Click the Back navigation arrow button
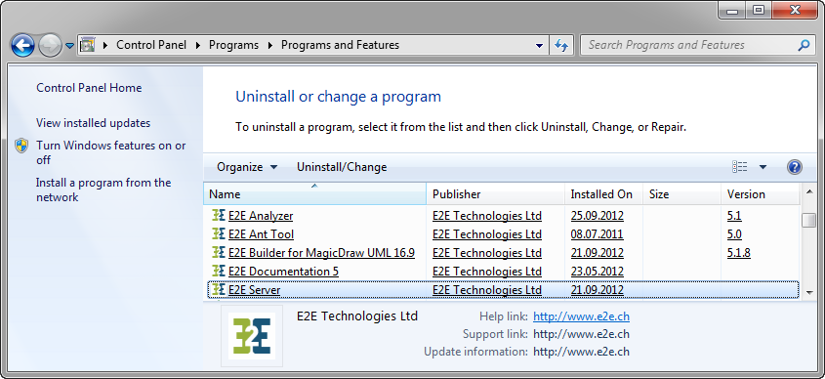 point(22,46)
